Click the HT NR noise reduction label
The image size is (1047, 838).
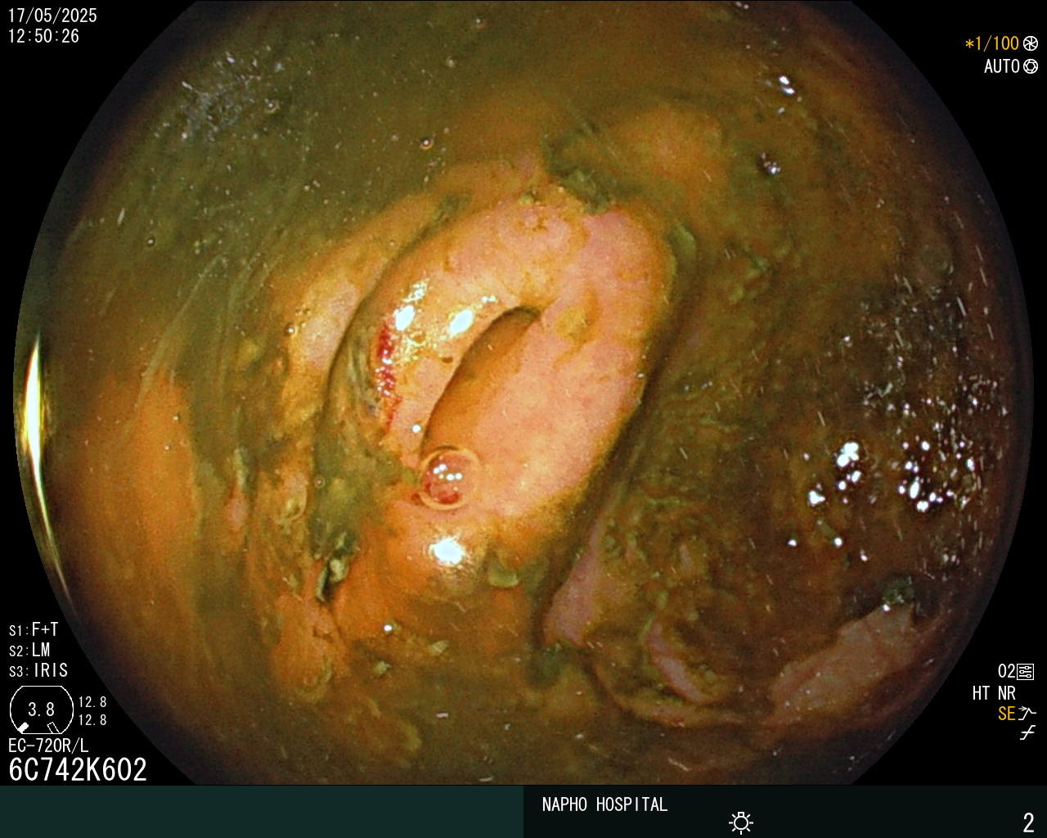[994, 693]
